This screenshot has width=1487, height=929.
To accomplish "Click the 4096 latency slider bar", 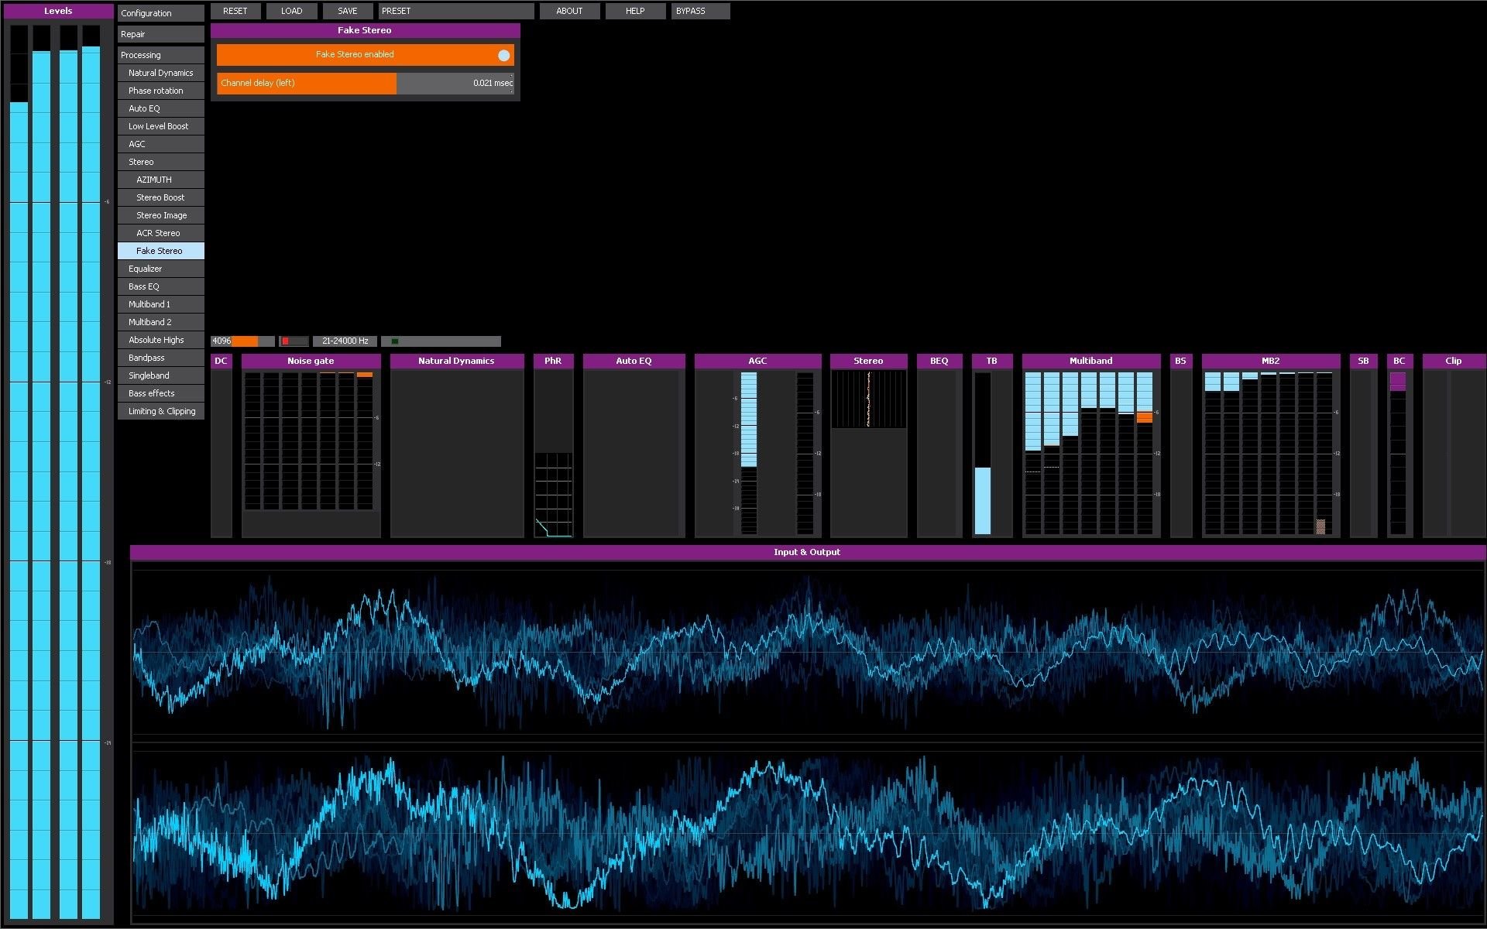I will point(242,341).
